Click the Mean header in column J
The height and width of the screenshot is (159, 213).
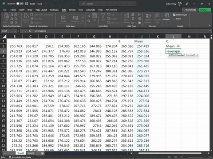[142, 41]
